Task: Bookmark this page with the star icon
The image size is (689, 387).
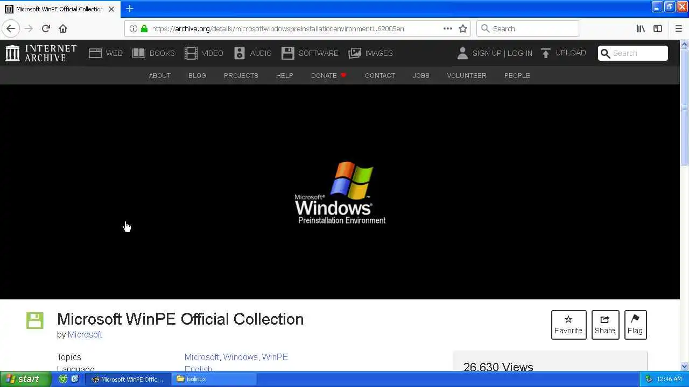Action: tap(463, 28)
